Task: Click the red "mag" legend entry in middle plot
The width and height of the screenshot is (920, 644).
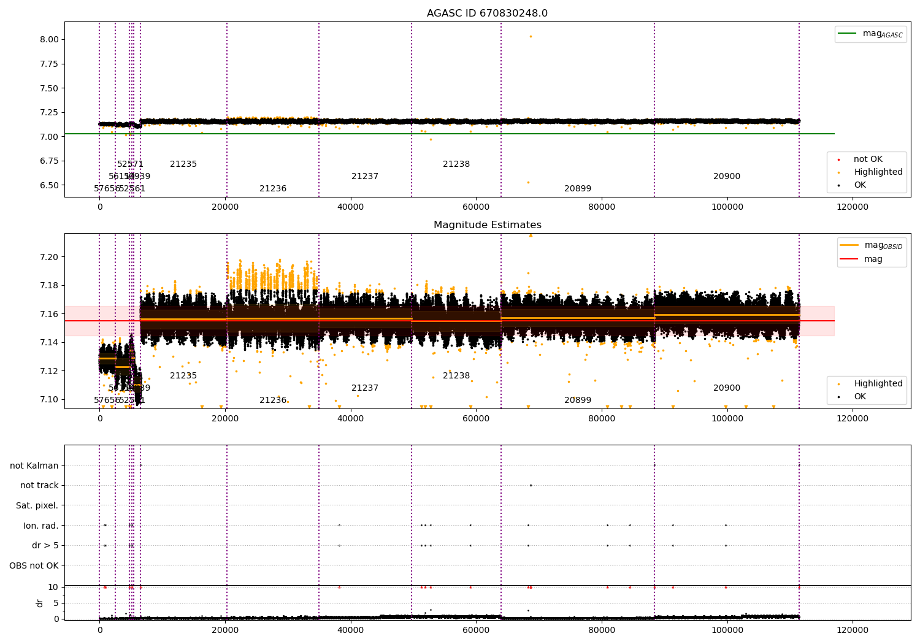Action: coord(862,259)
